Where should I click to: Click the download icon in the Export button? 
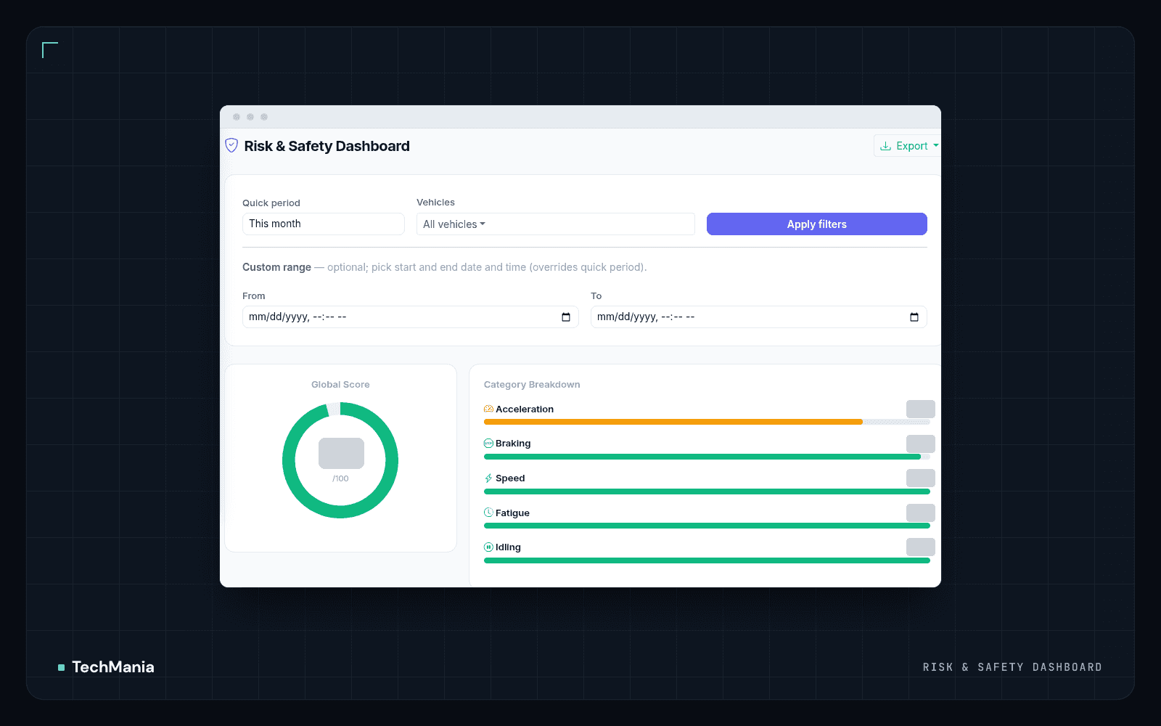click(x=885, y=146)
